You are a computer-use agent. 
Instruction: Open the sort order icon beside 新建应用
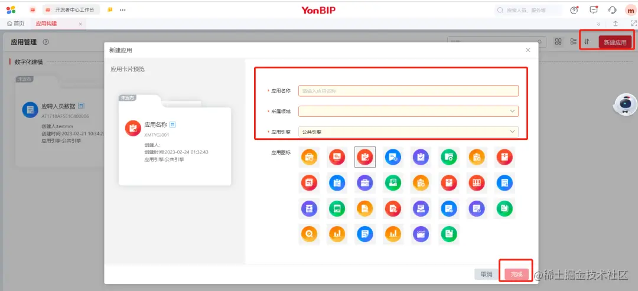pos(587,41)
